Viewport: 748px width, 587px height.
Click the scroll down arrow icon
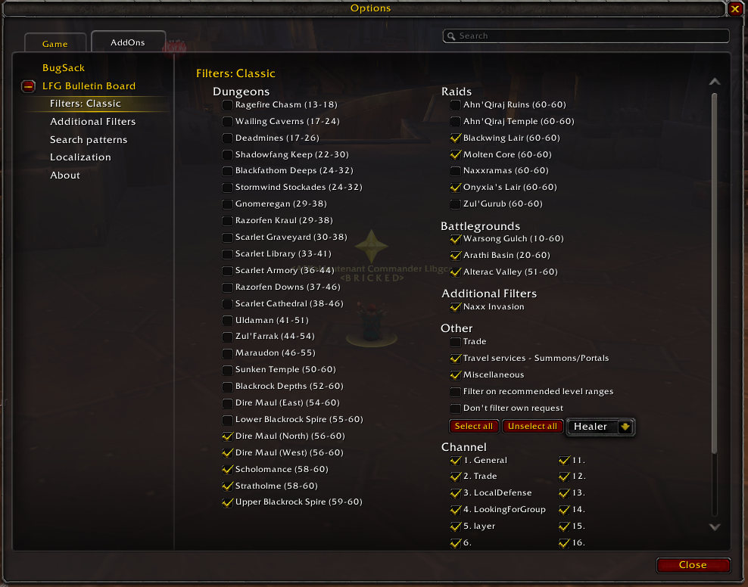pos(714,527)
